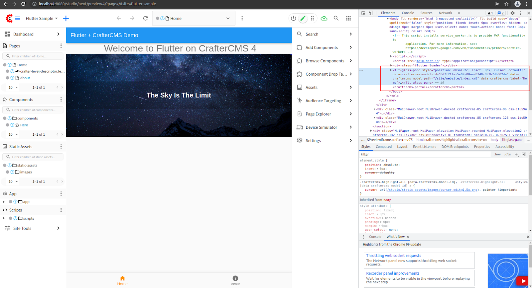
Task: Switch to the Console tab in DevTools
Action: (x=408, y=13)
